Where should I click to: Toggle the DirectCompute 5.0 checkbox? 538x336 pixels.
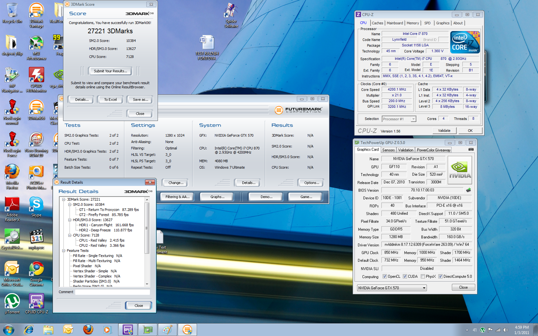[440, 277]
